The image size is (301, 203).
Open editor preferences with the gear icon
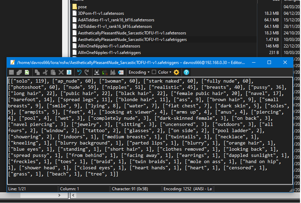176,72
